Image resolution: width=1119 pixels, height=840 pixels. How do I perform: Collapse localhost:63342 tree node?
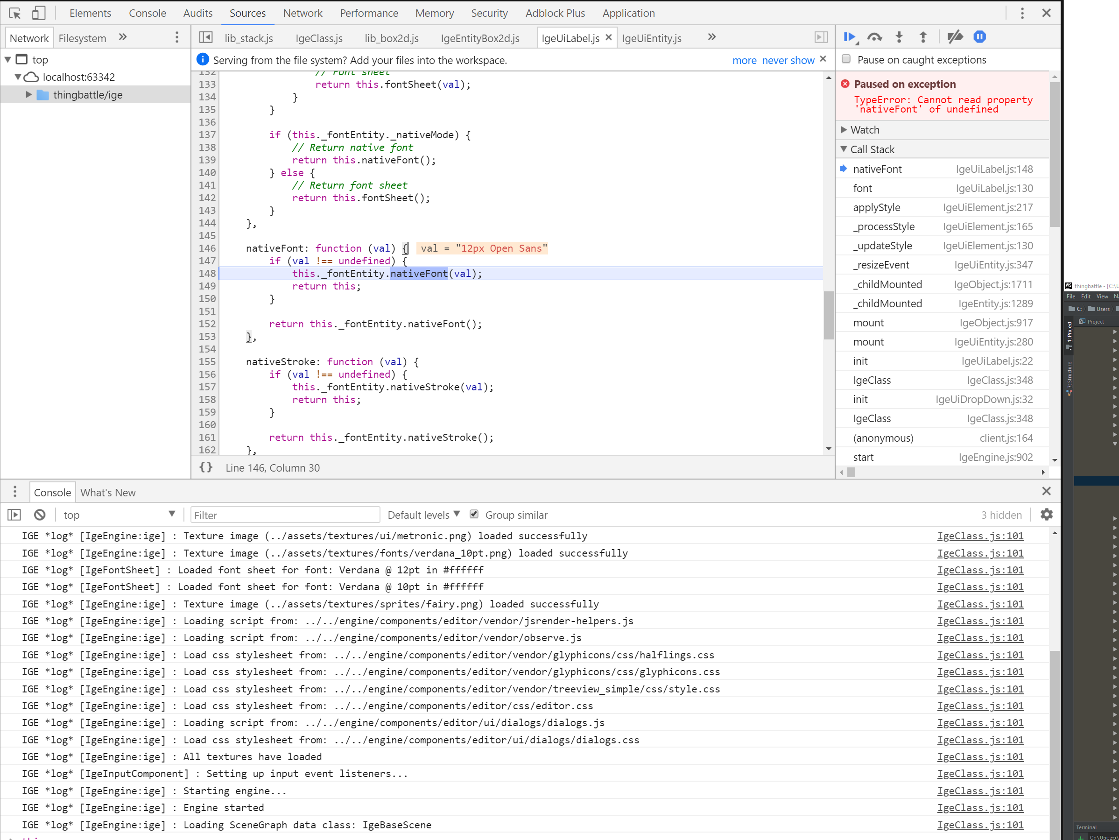tap(18, 77)
